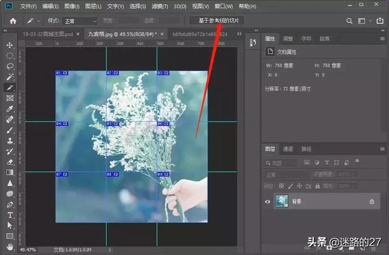389x255 pixels.
Task: Select the Hand tool
Action: [10, 246]
